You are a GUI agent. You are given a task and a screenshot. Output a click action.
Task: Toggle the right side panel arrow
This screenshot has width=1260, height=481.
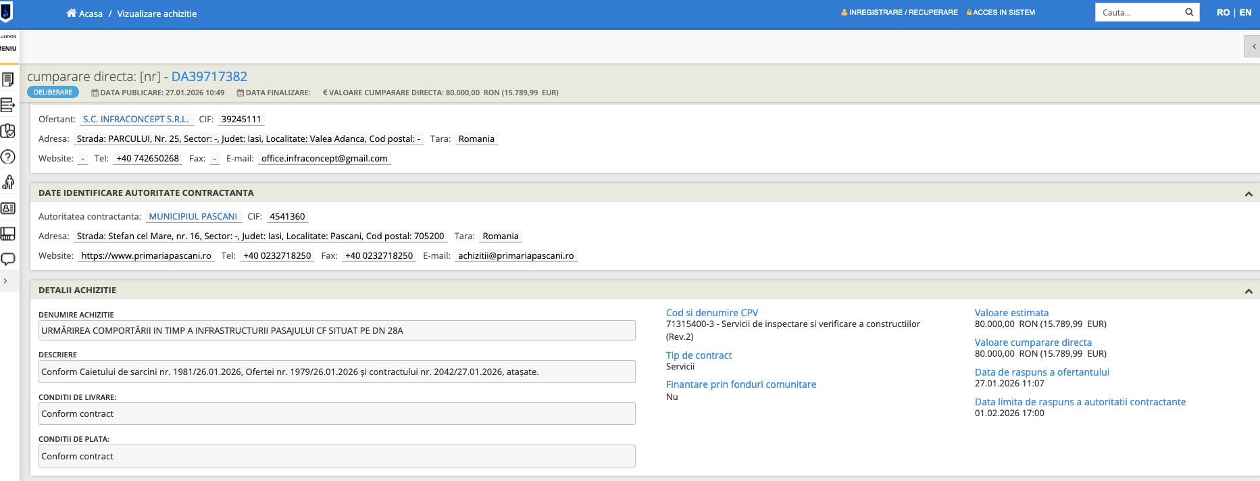click(1253, 47)
